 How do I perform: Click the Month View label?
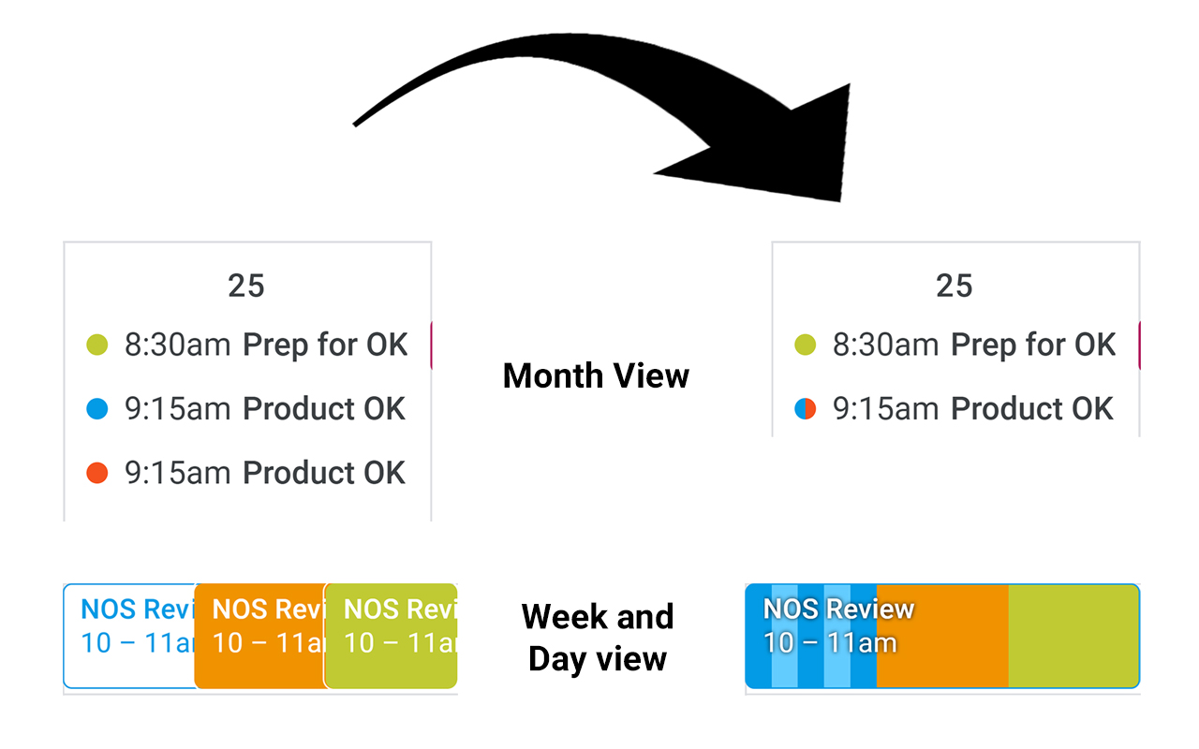(x=596, y=375)
